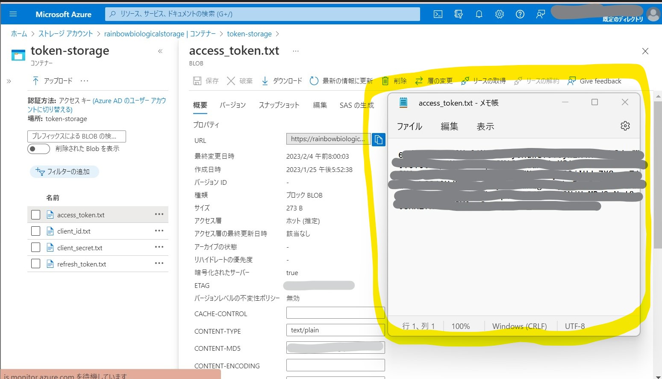The height and width of the screenshot is (379, 662).
Task: Open portal settings gear in top bar
Action: (x=500, y=14)
